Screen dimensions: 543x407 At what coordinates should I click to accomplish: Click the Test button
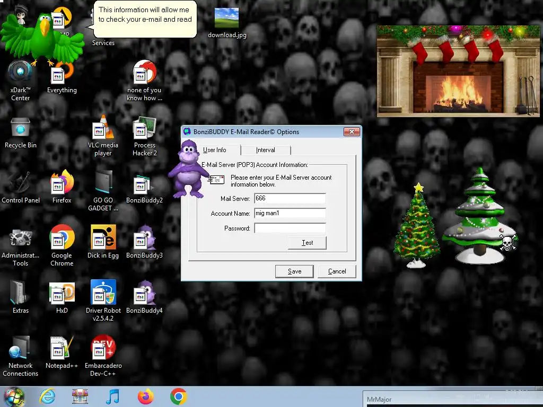click(307, 243)
